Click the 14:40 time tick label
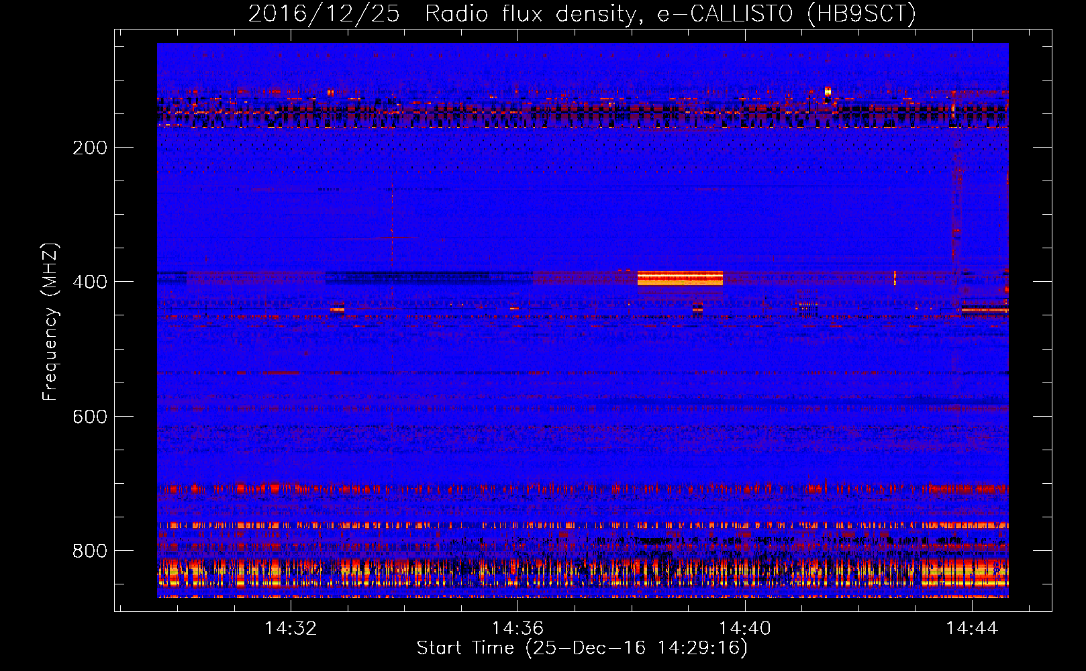 click(x=744, y=629)
